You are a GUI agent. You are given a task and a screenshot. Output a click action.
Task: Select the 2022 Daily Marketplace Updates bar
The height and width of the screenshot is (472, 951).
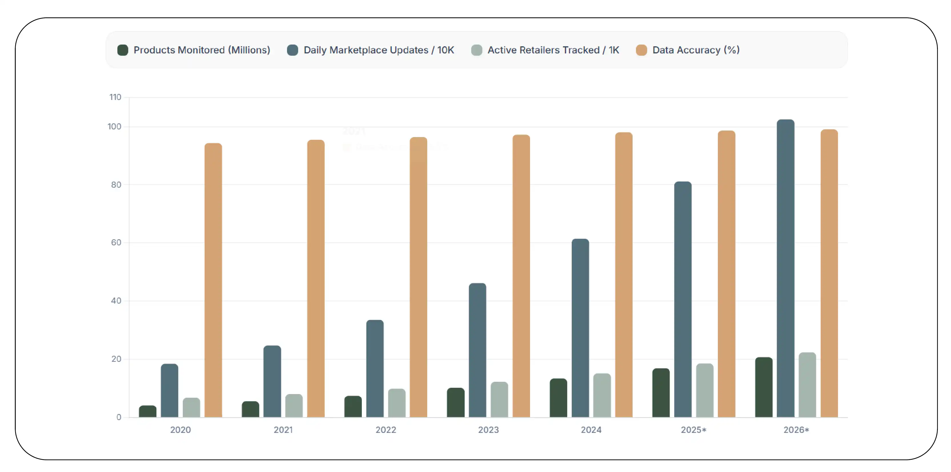[x=375, y=369]
